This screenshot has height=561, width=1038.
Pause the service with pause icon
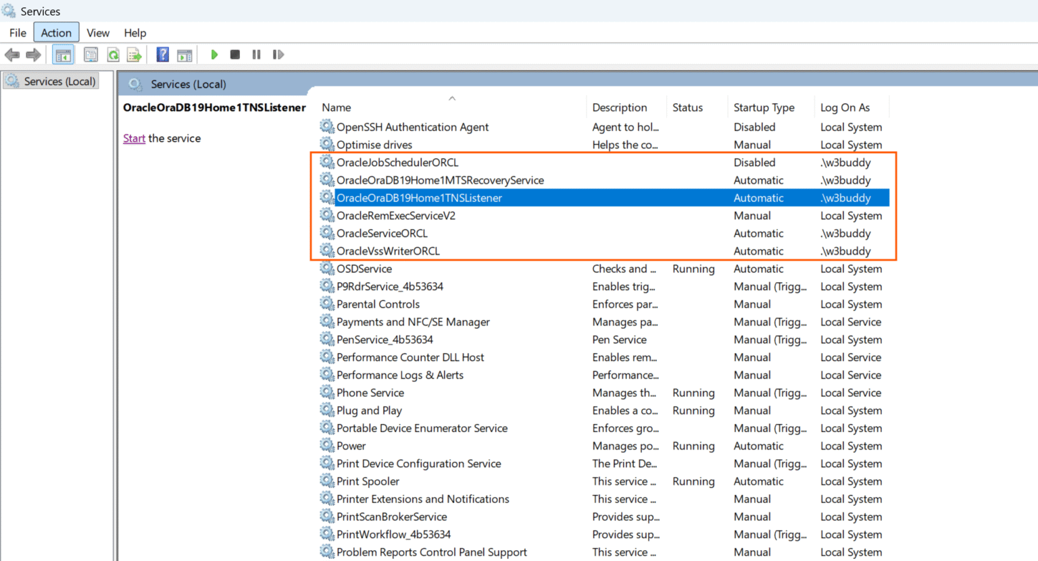coord(257,55)
